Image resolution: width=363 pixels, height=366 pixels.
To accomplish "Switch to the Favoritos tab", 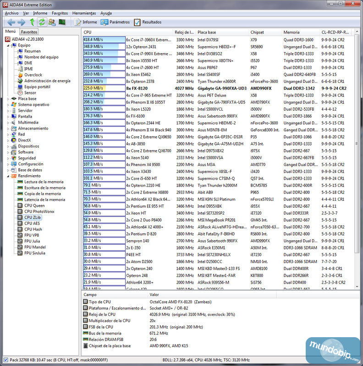I will (29, 32).
